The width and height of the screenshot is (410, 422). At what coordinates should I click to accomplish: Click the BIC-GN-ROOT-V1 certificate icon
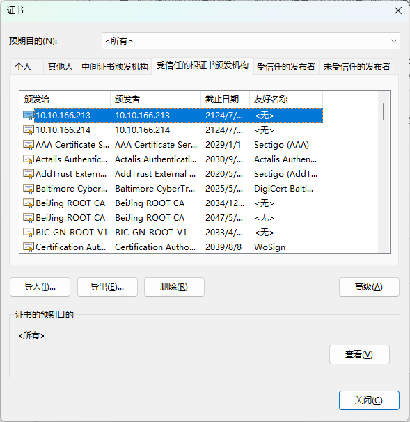[29, 233]
